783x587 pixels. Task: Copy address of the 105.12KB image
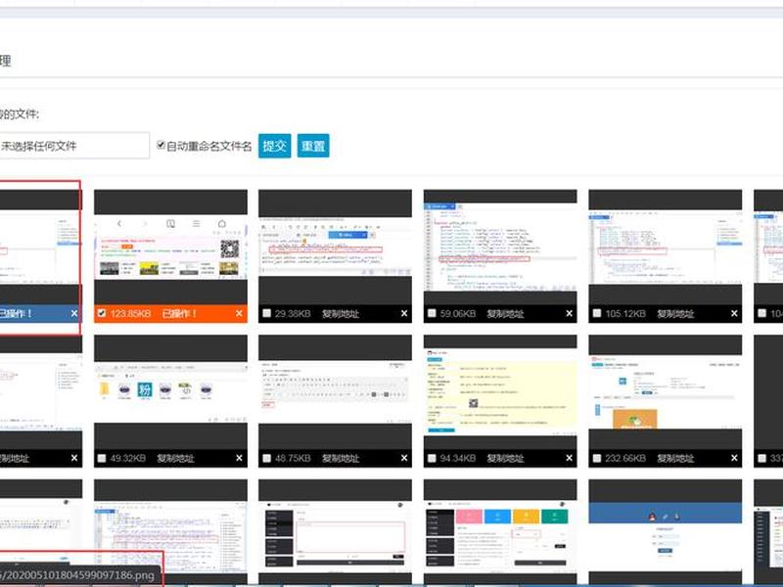(x=675, y=314)
